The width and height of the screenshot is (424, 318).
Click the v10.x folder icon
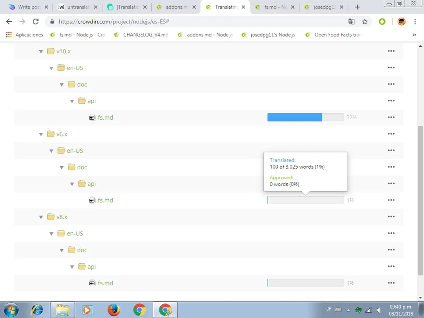[50, 51]
